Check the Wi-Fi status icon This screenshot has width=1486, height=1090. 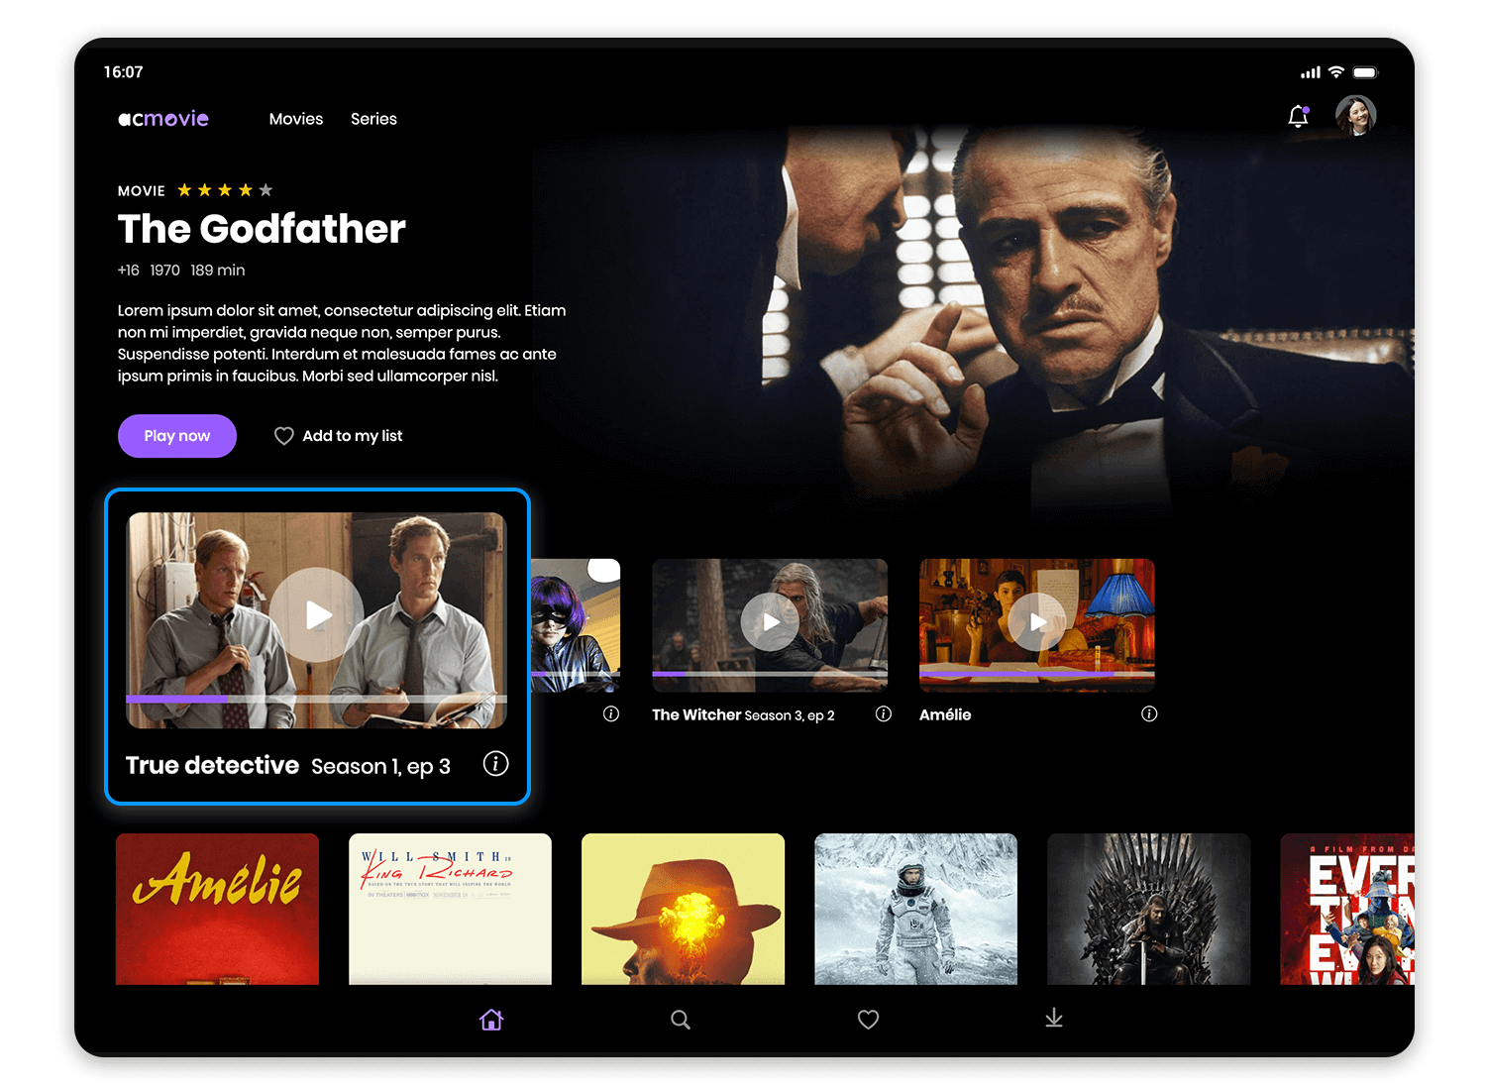coord(1336,72)
